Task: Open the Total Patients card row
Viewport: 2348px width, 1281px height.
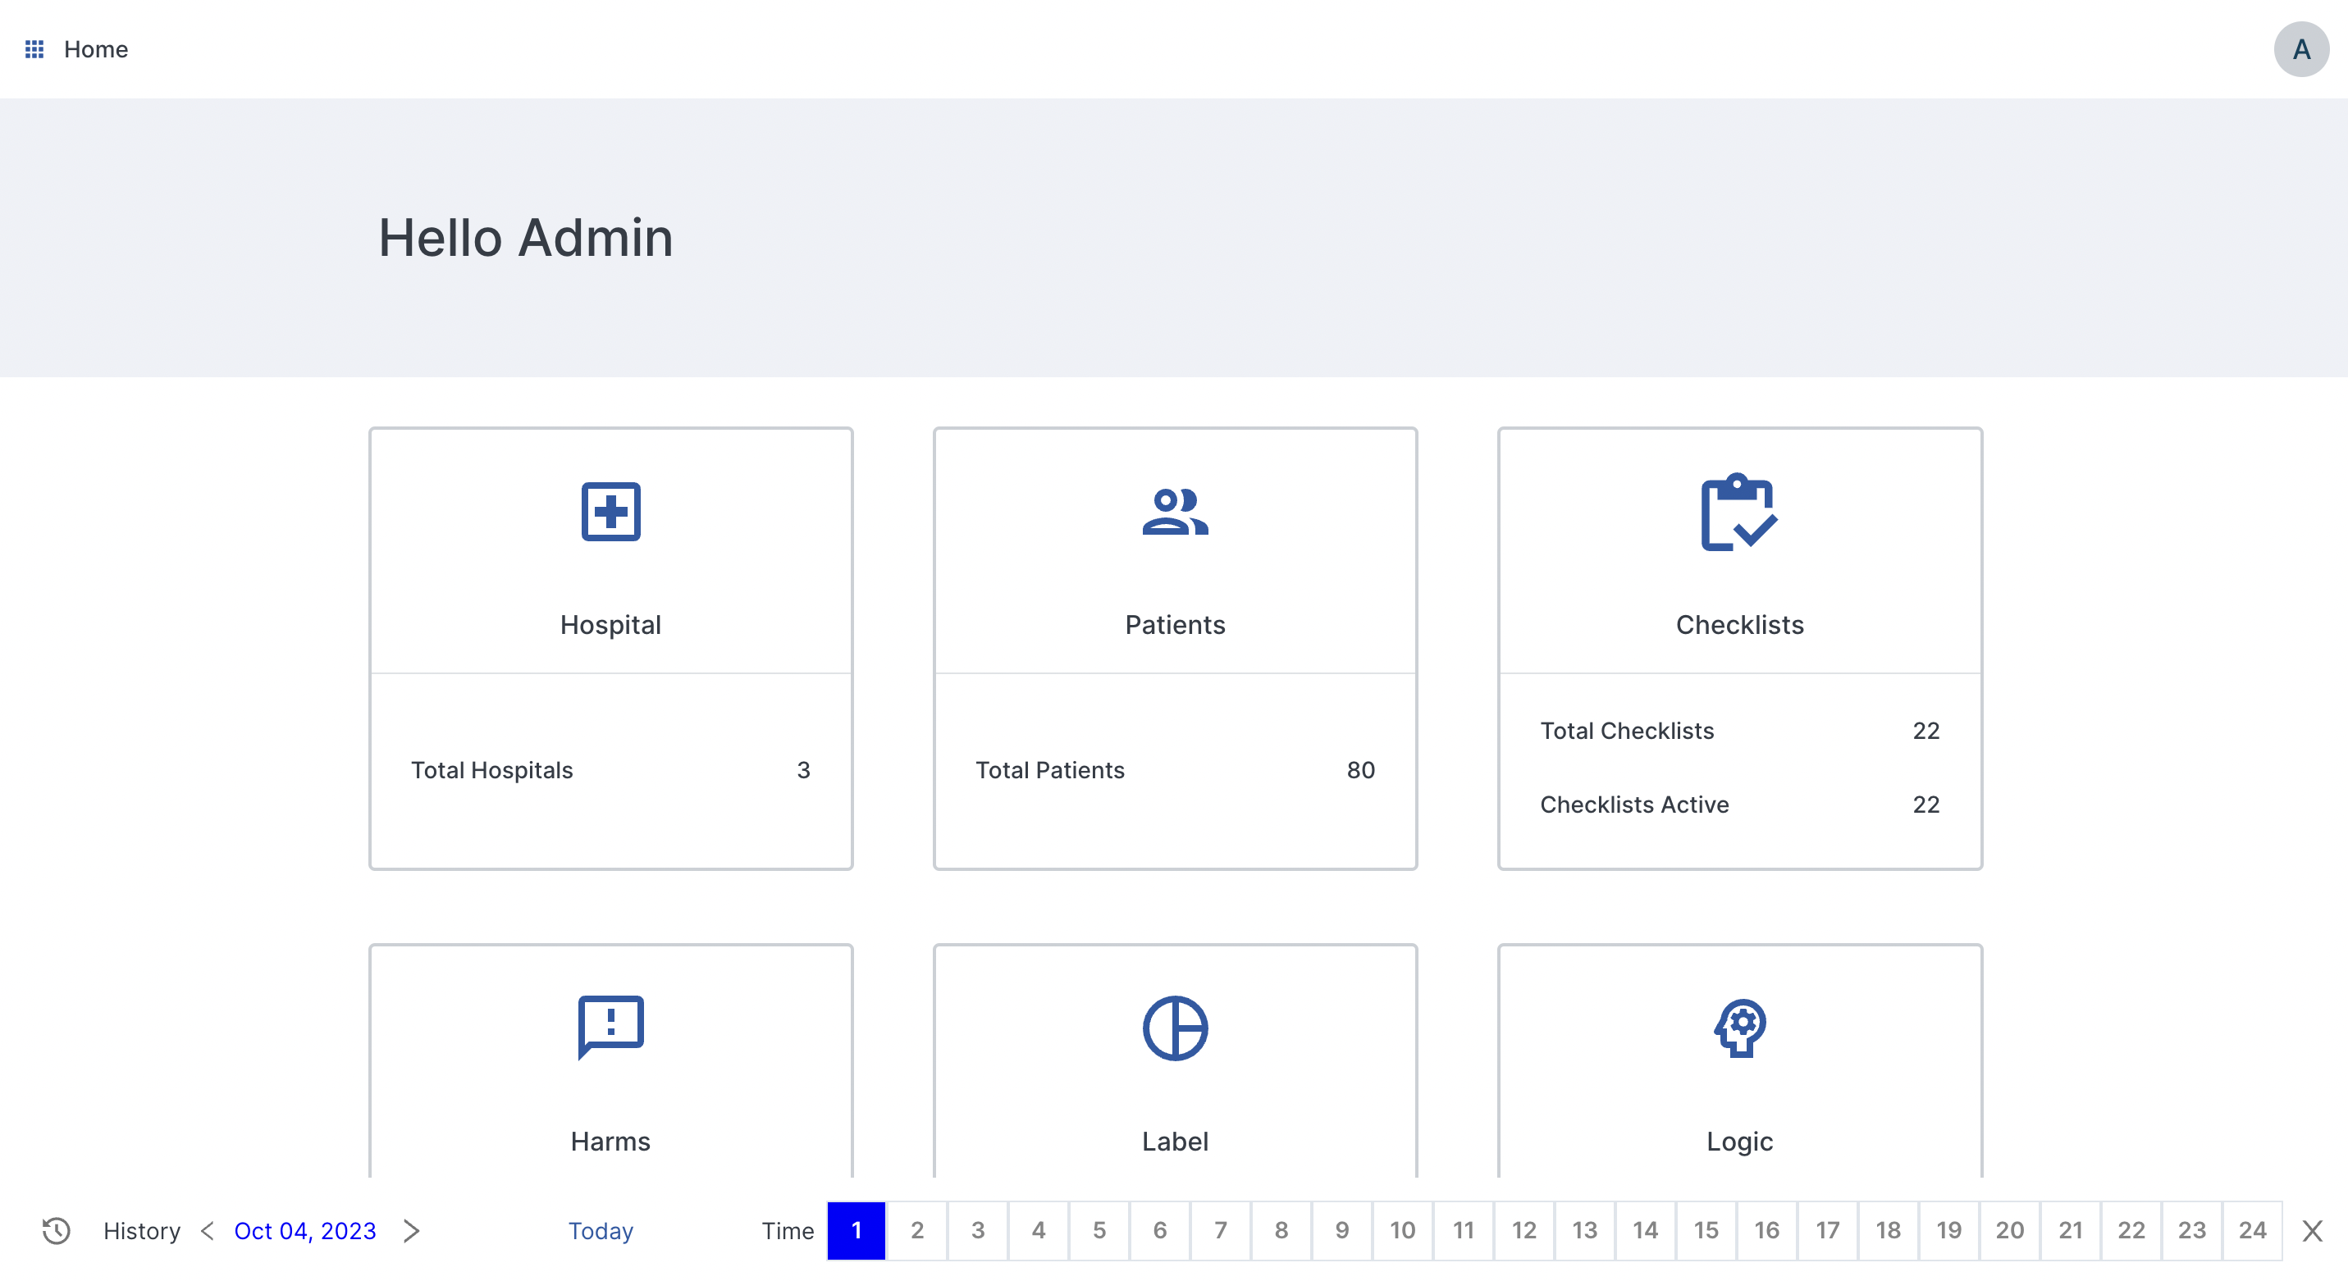Action: tap(1174, 770)
